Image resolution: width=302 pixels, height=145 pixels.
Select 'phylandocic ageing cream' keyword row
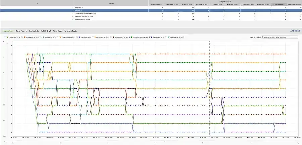point(151,16)
